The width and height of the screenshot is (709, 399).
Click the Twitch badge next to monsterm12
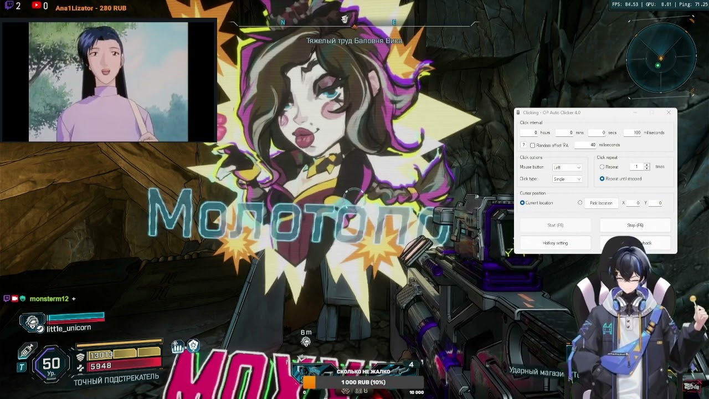pos(7,299)
